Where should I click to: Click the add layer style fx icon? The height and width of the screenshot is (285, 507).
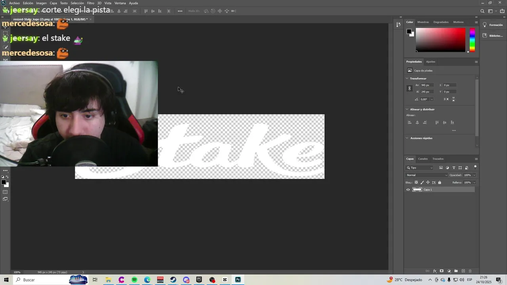coord(435,271)
